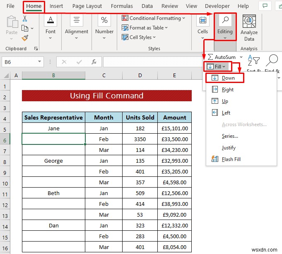Choose Series... from the Fill menu
The height and width of the screenshot is (254, 282).
(x=241, y=136)
